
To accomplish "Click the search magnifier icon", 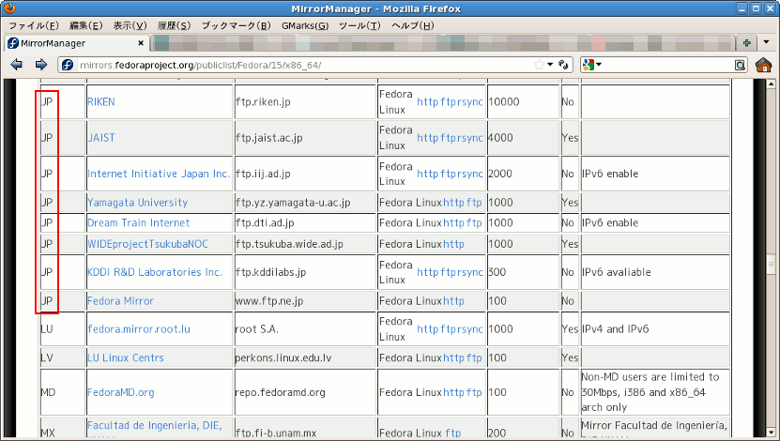I will pos(740,65).
